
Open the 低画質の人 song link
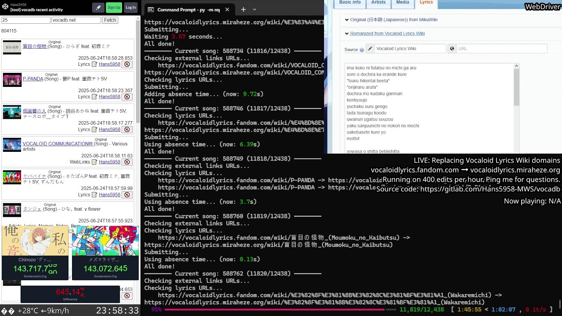click(x=34, y=111)
